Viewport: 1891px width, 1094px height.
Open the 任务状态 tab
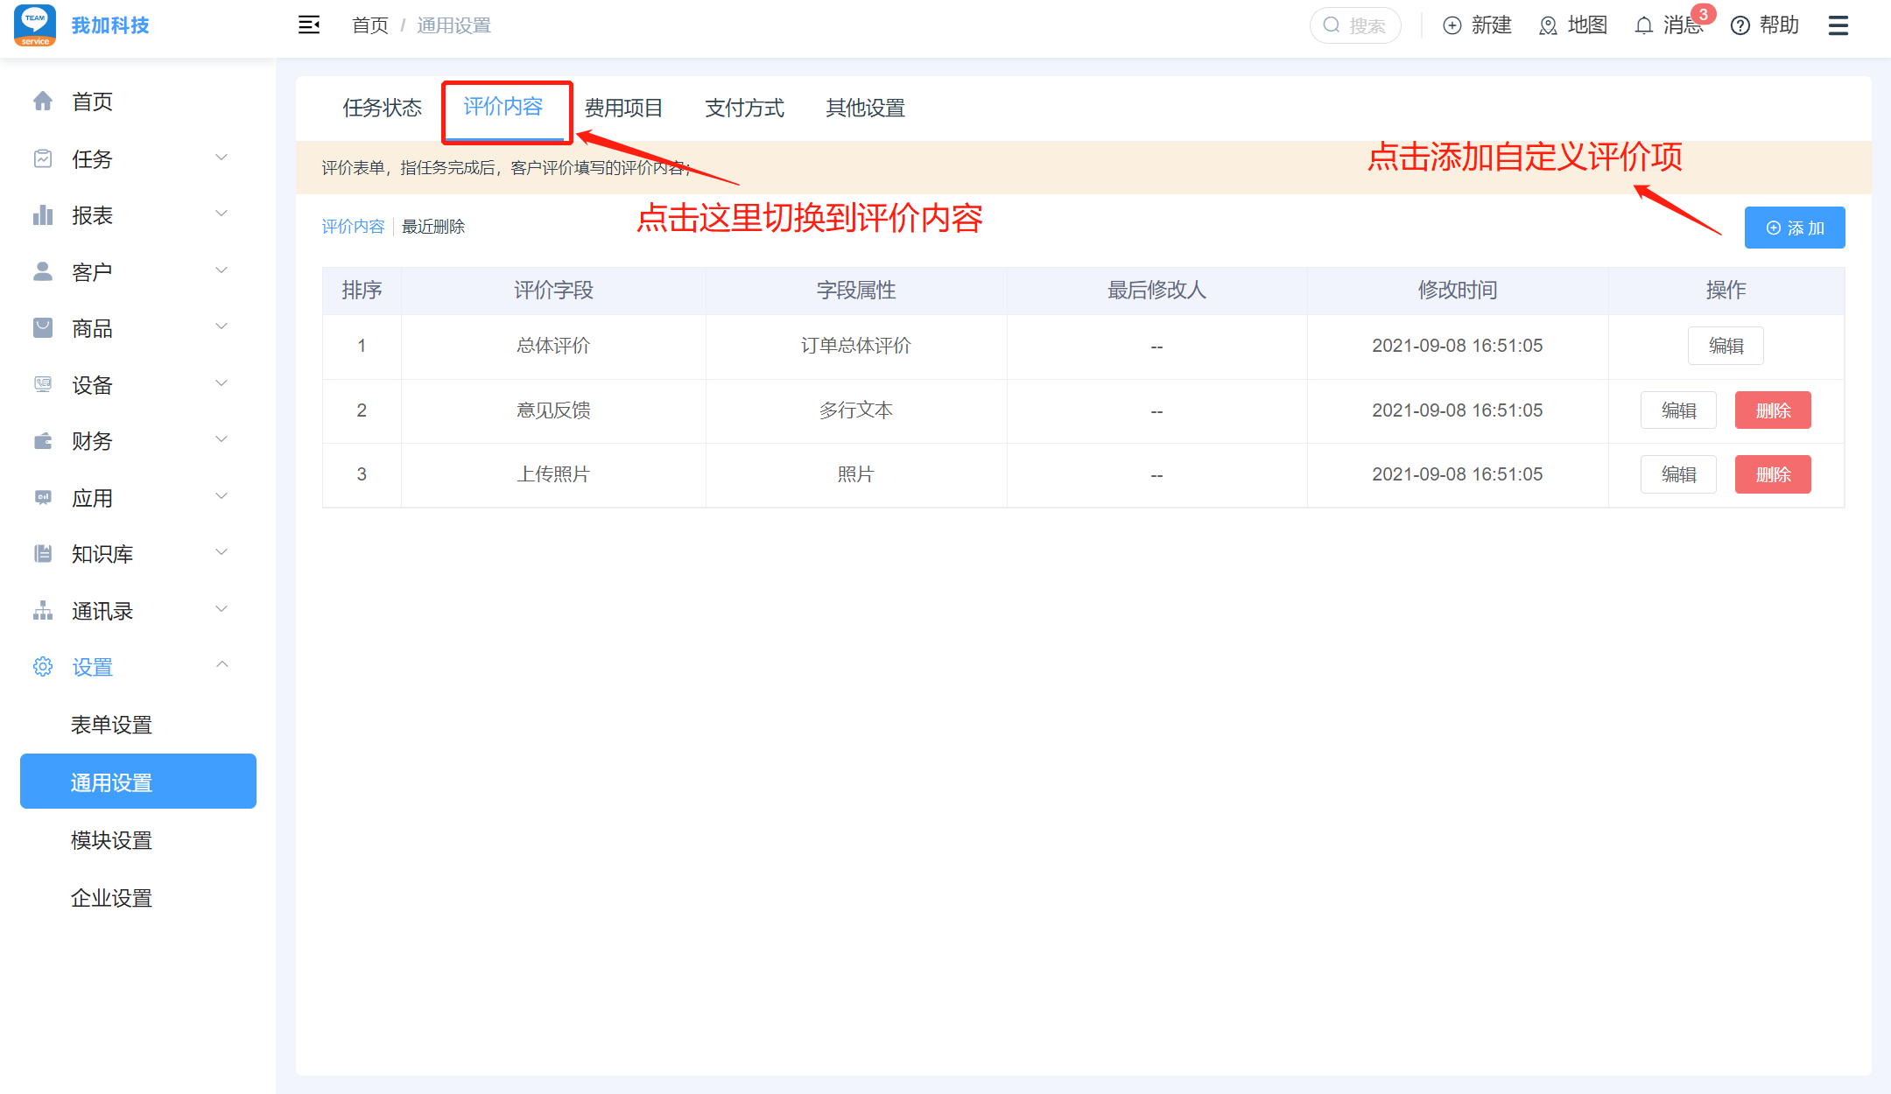[382, 108]
